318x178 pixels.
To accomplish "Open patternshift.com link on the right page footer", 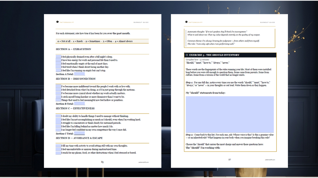I will click(270, 160).
